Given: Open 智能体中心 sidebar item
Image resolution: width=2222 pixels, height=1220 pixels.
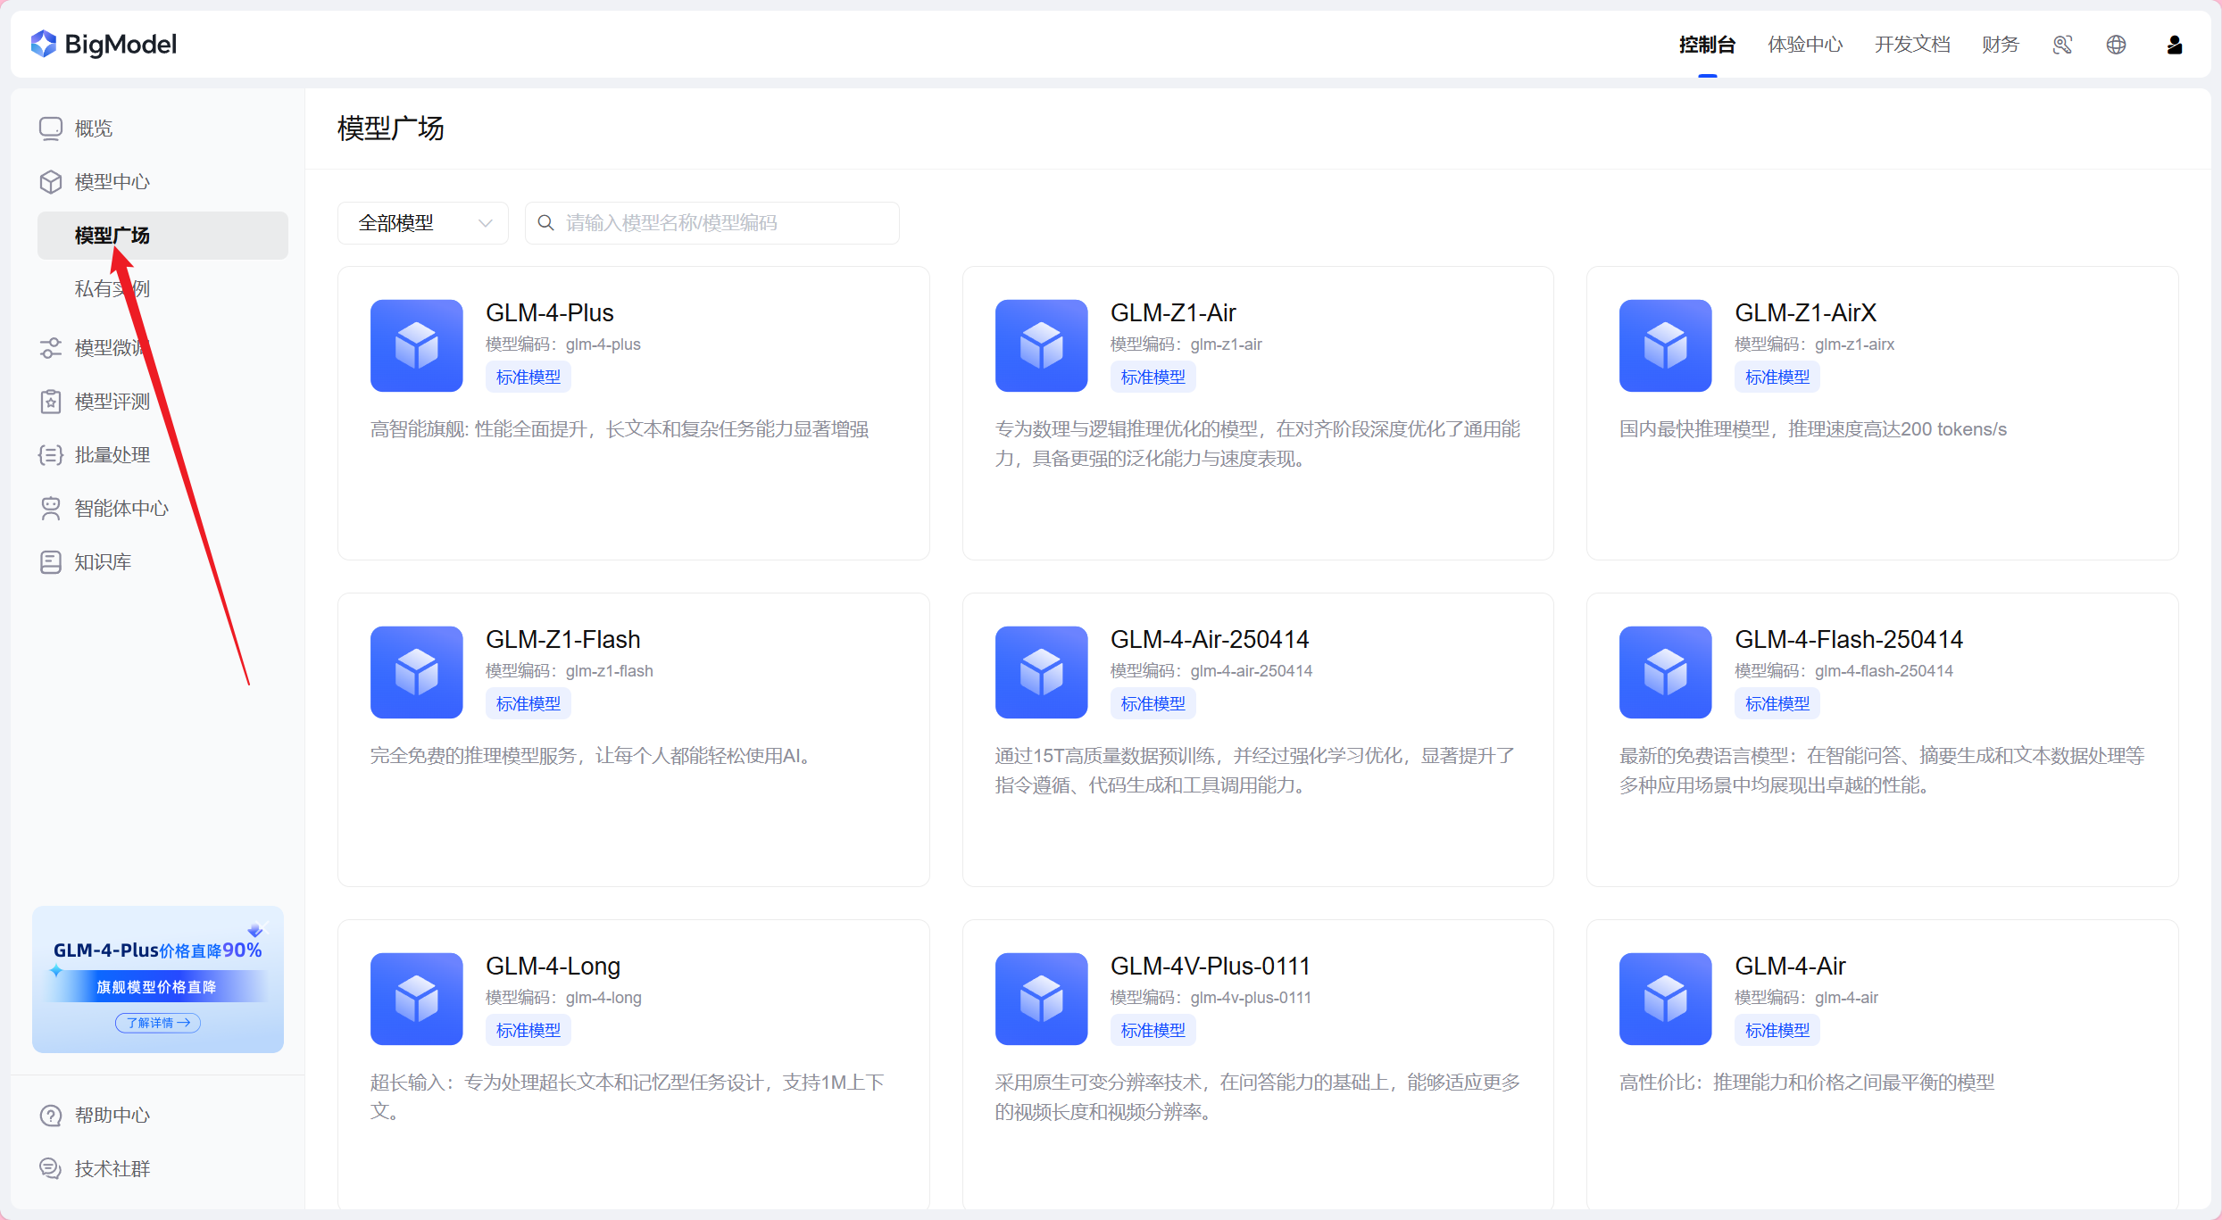Looking at the screenshot, I should (121, 509).
